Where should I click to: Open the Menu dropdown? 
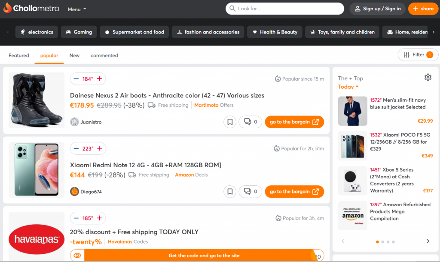click(x=76, y=9)
